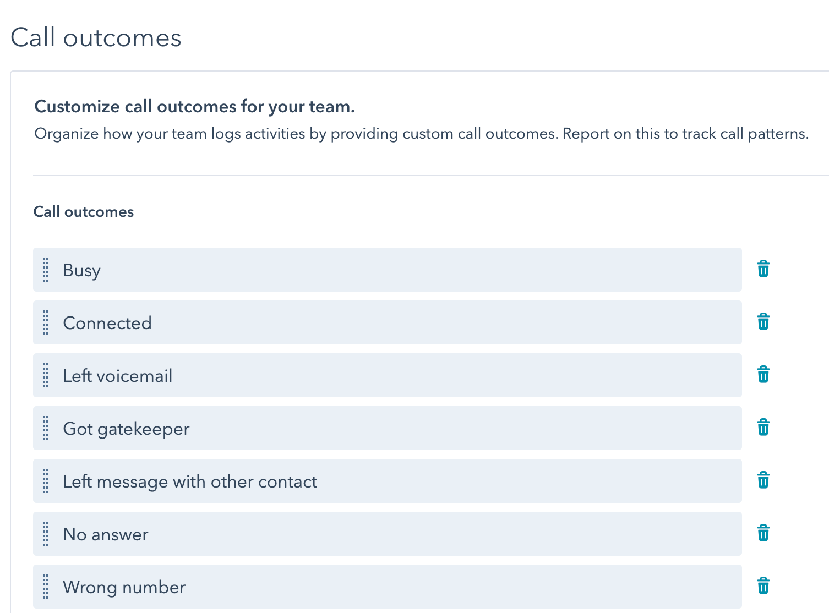This screenshot has height=613, width=829.
Task: Select the Busy outcome text field
Action: (x=82, y=270)
